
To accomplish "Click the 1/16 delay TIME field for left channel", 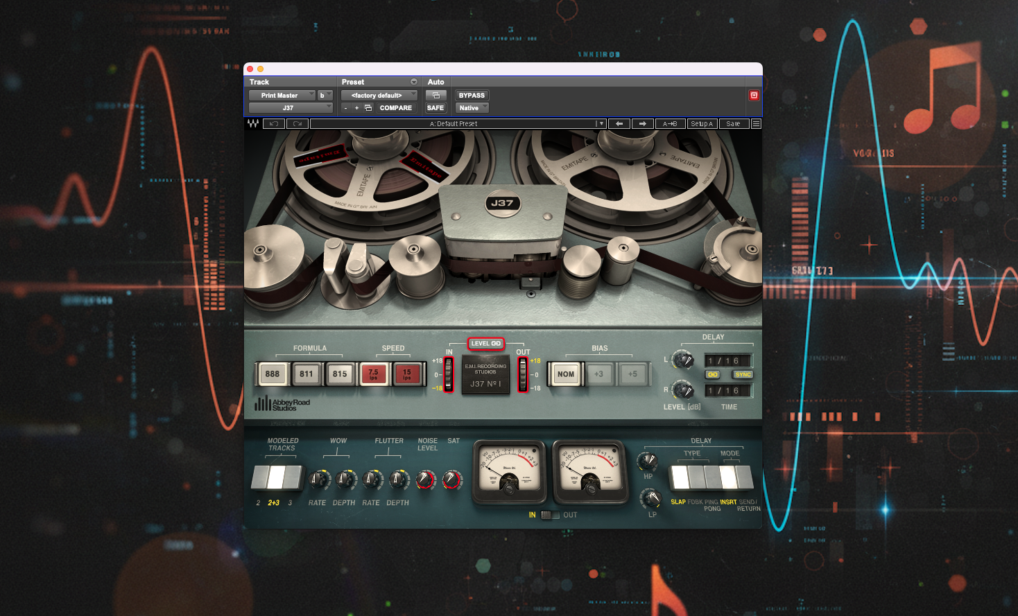I will click(x=728, y=360).
